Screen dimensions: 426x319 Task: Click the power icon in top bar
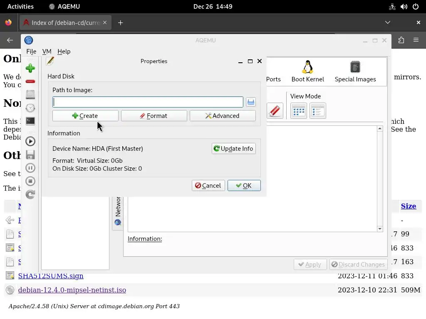point(416,7)
